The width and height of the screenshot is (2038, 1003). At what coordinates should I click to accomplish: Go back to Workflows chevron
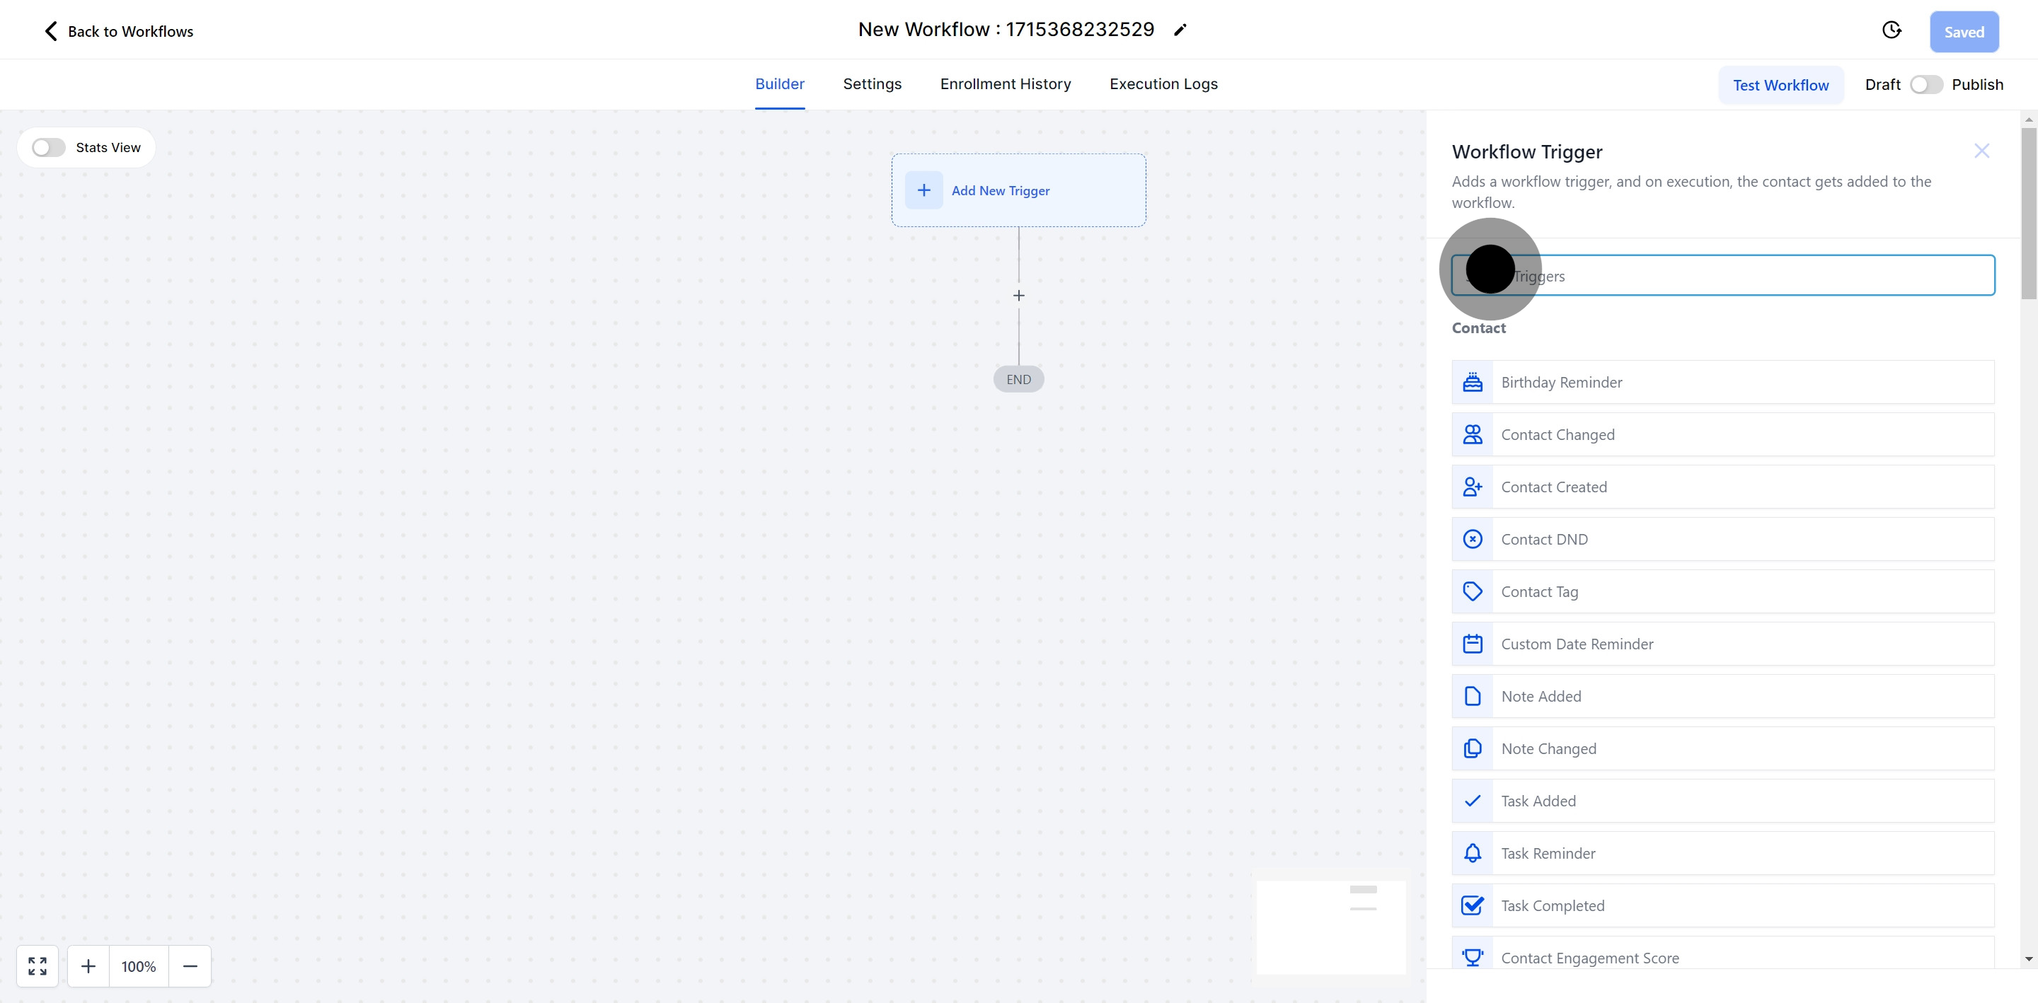[51, 31]
